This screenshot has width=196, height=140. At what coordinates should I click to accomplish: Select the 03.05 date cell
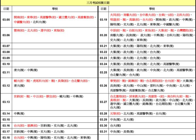(x=6, y=19)
